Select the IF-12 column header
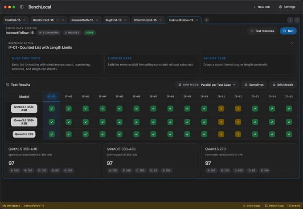The height and width of the screenshot is (209, 303). [238, 96]
